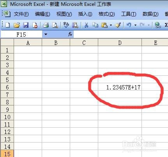Click the New blank workbook icon
This screenshot has height=157, width=168.
tap(7, 25)
